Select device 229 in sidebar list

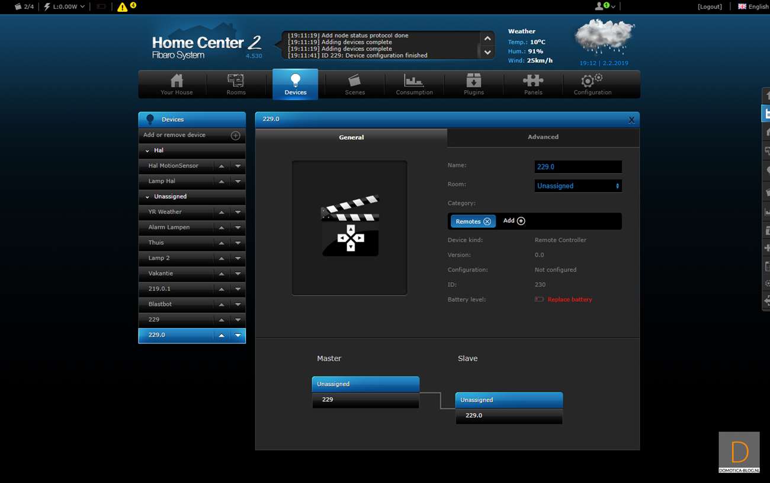[x=154, y=320]
